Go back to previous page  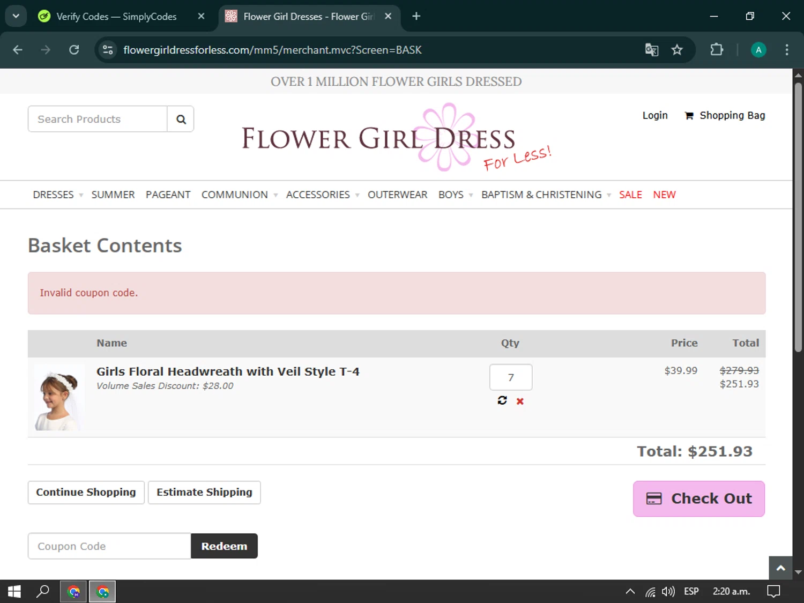[18, 50]
